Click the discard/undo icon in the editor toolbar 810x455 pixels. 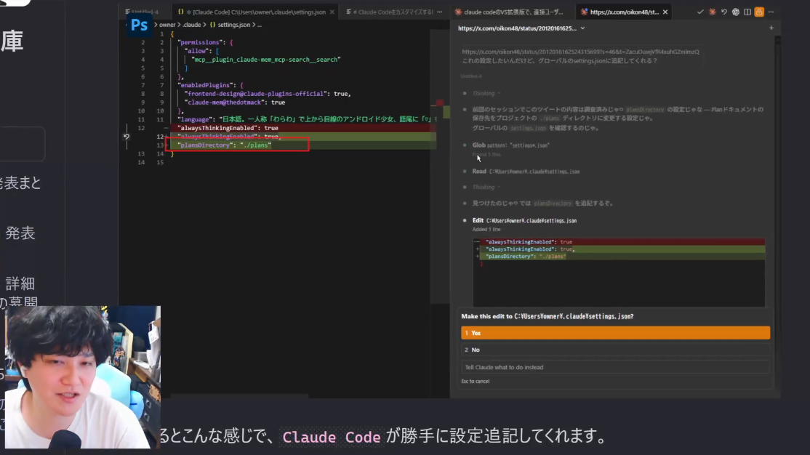722,12
